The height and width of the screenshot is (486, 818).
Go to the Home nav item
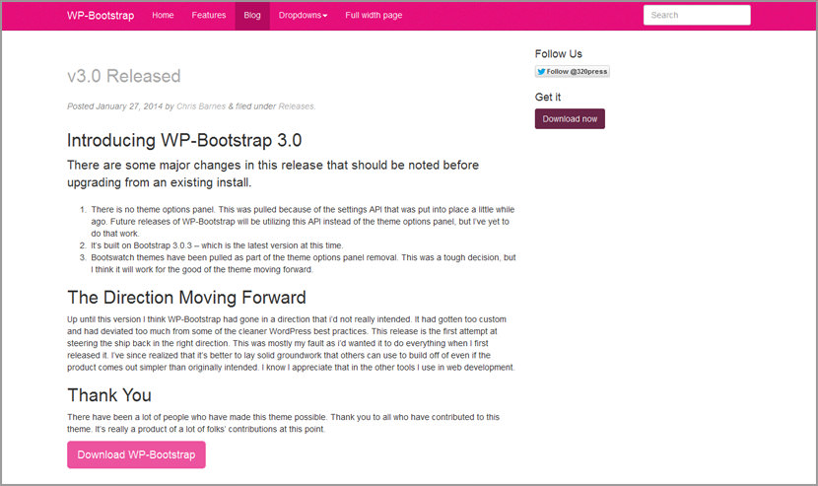[x=163, y=15]
